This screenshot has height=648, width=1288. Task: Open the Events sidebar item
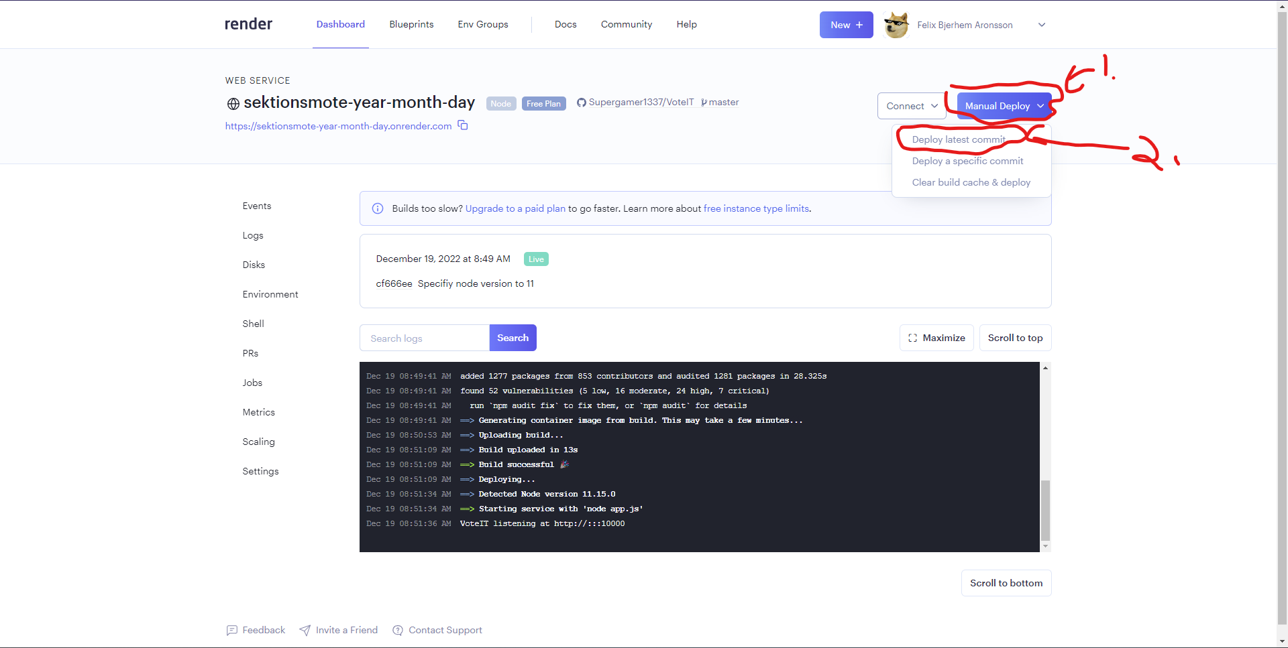click(x=257, y=206)
